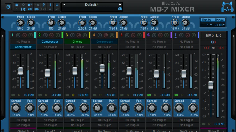Click band 1 Spread knob
The width and height of the screenshot is (236, 132).
(16, 108)
